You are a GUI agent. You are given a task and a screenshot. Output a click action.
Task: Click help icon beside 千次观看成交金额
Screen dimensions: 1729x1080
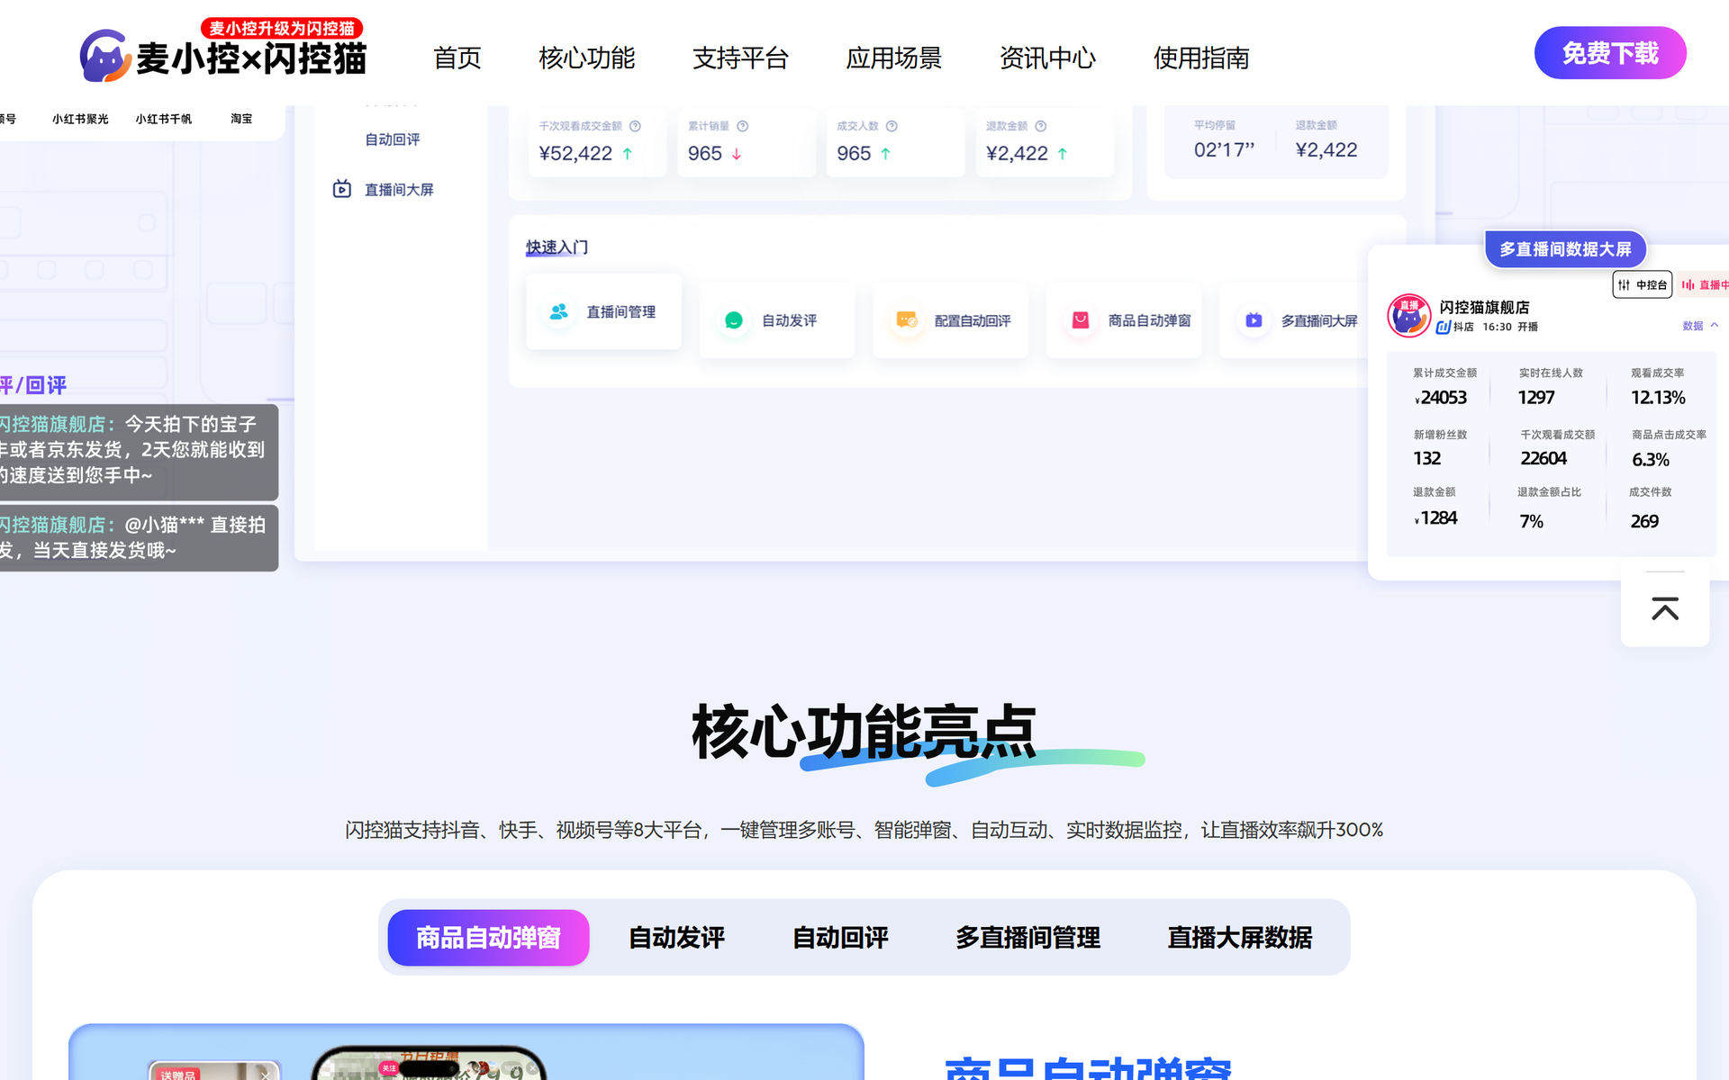pos(635,126)
